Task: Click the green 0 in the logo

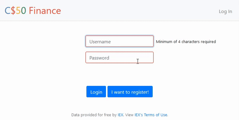Action: point(23,11)
